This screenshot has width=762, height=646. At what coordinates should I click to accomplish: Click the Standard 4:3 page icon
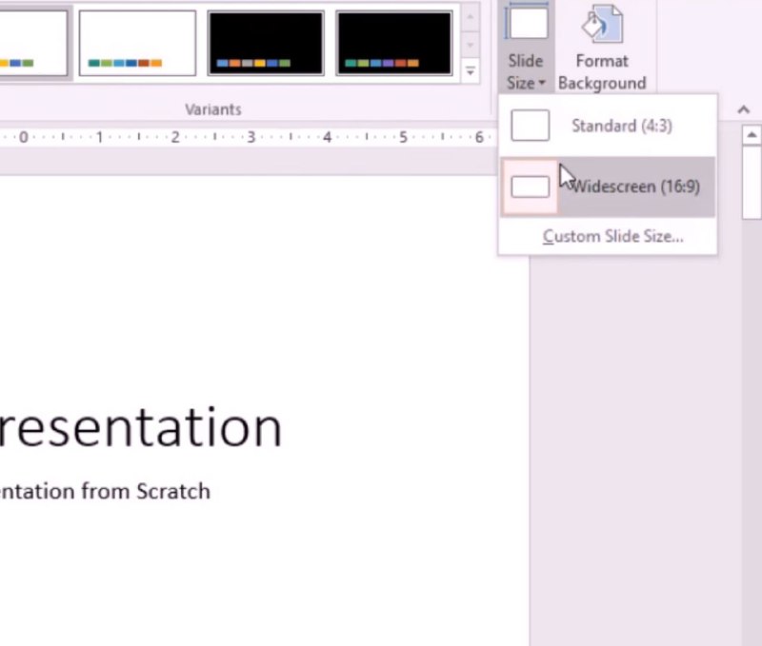click(530, 126)
